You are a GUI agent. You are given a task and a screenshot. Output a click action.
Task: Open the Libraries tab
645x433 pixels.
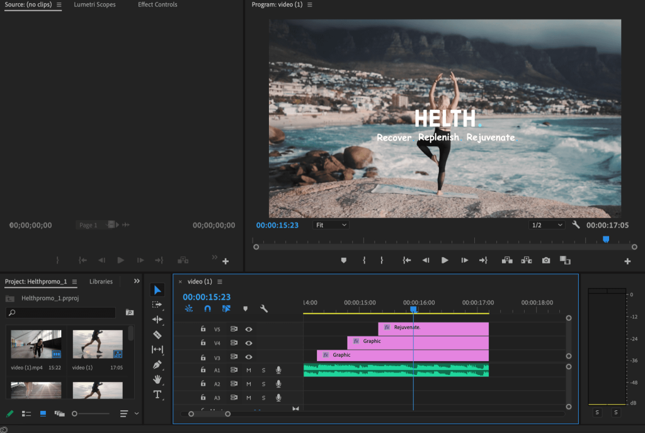(100, 282)
